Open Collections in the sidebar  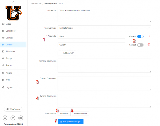click(10, 31)
